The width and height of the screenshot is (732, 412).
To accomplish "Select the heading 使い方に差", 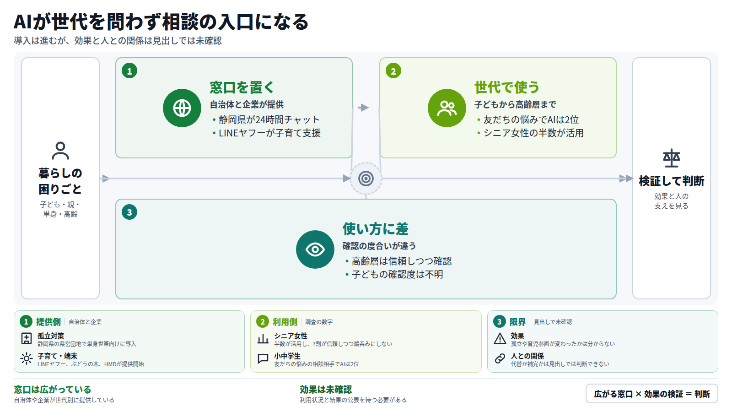I will pyautogui.click(x=376, y=228).
